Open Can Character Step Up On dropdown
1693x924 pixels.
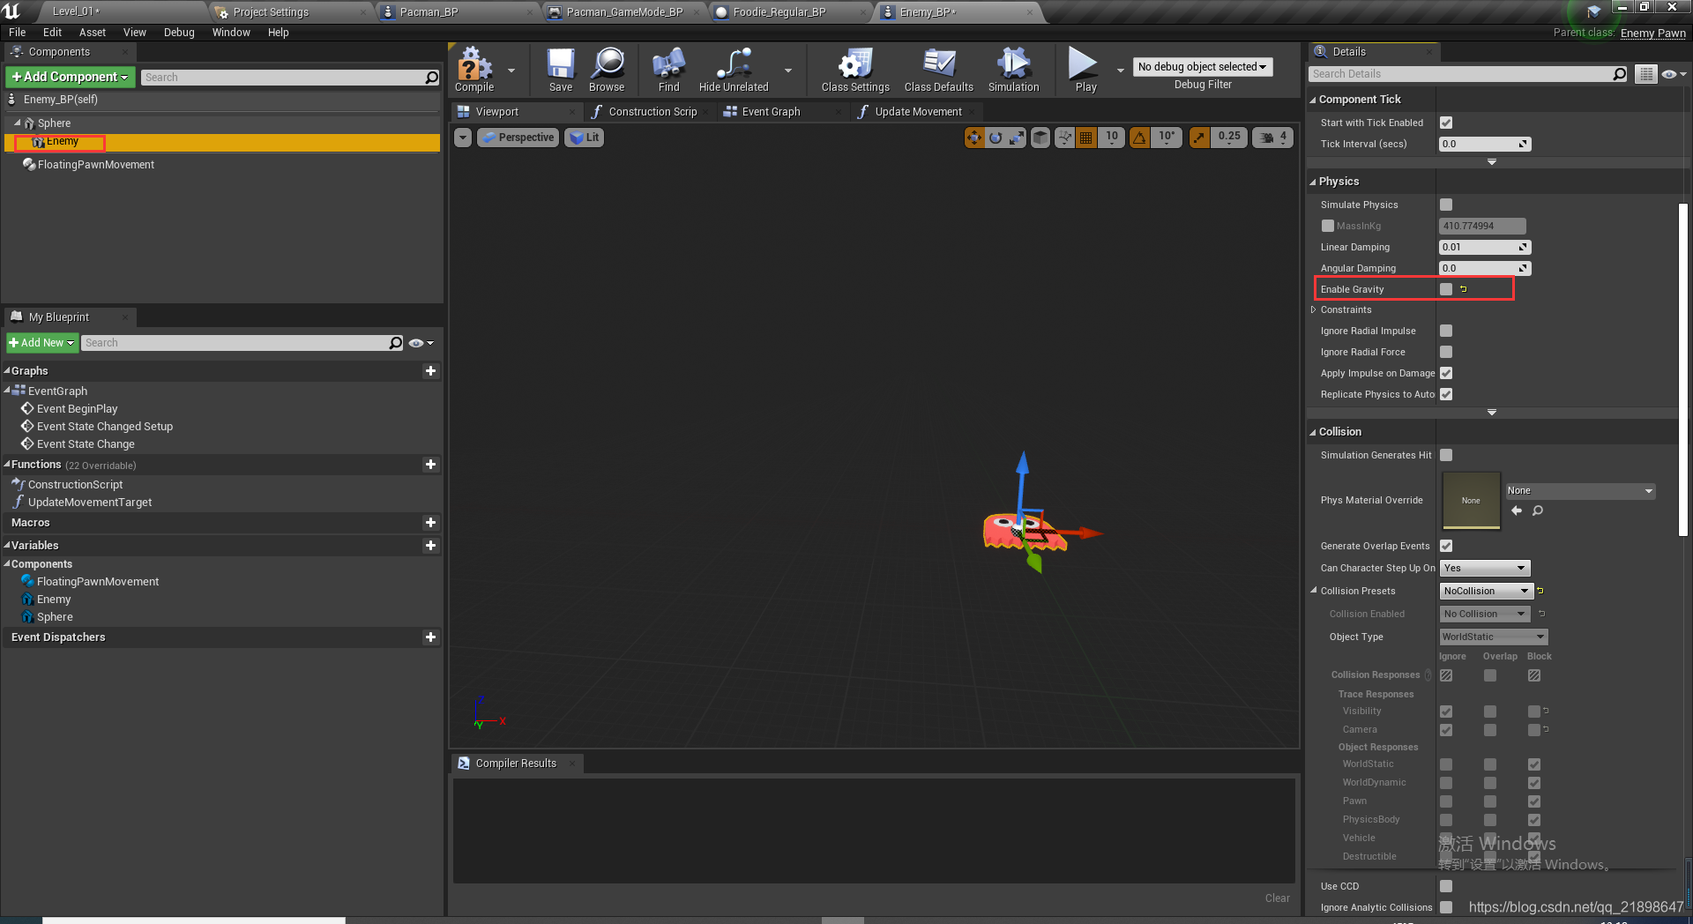[x=1485, y=568]
